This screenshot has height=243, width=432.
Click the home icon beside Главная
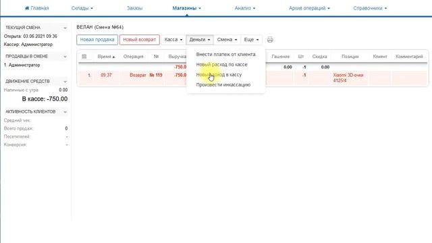(x=27, y=8)
